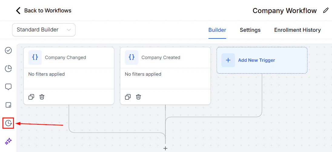Click the plus icon in Add New Trigger

[228, 60]
